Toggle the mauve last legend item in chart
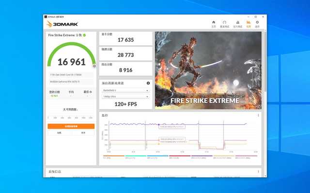310x193 pixels. click(246, 157)
